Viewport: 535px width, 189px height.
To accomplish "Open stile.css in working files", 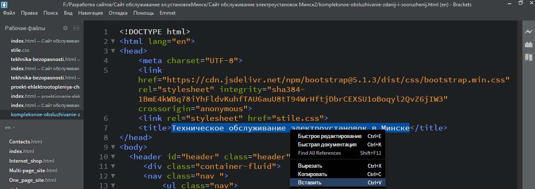I will click(20, 50).
